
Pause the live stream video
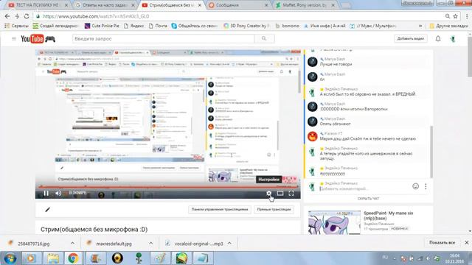coord(46,194)
